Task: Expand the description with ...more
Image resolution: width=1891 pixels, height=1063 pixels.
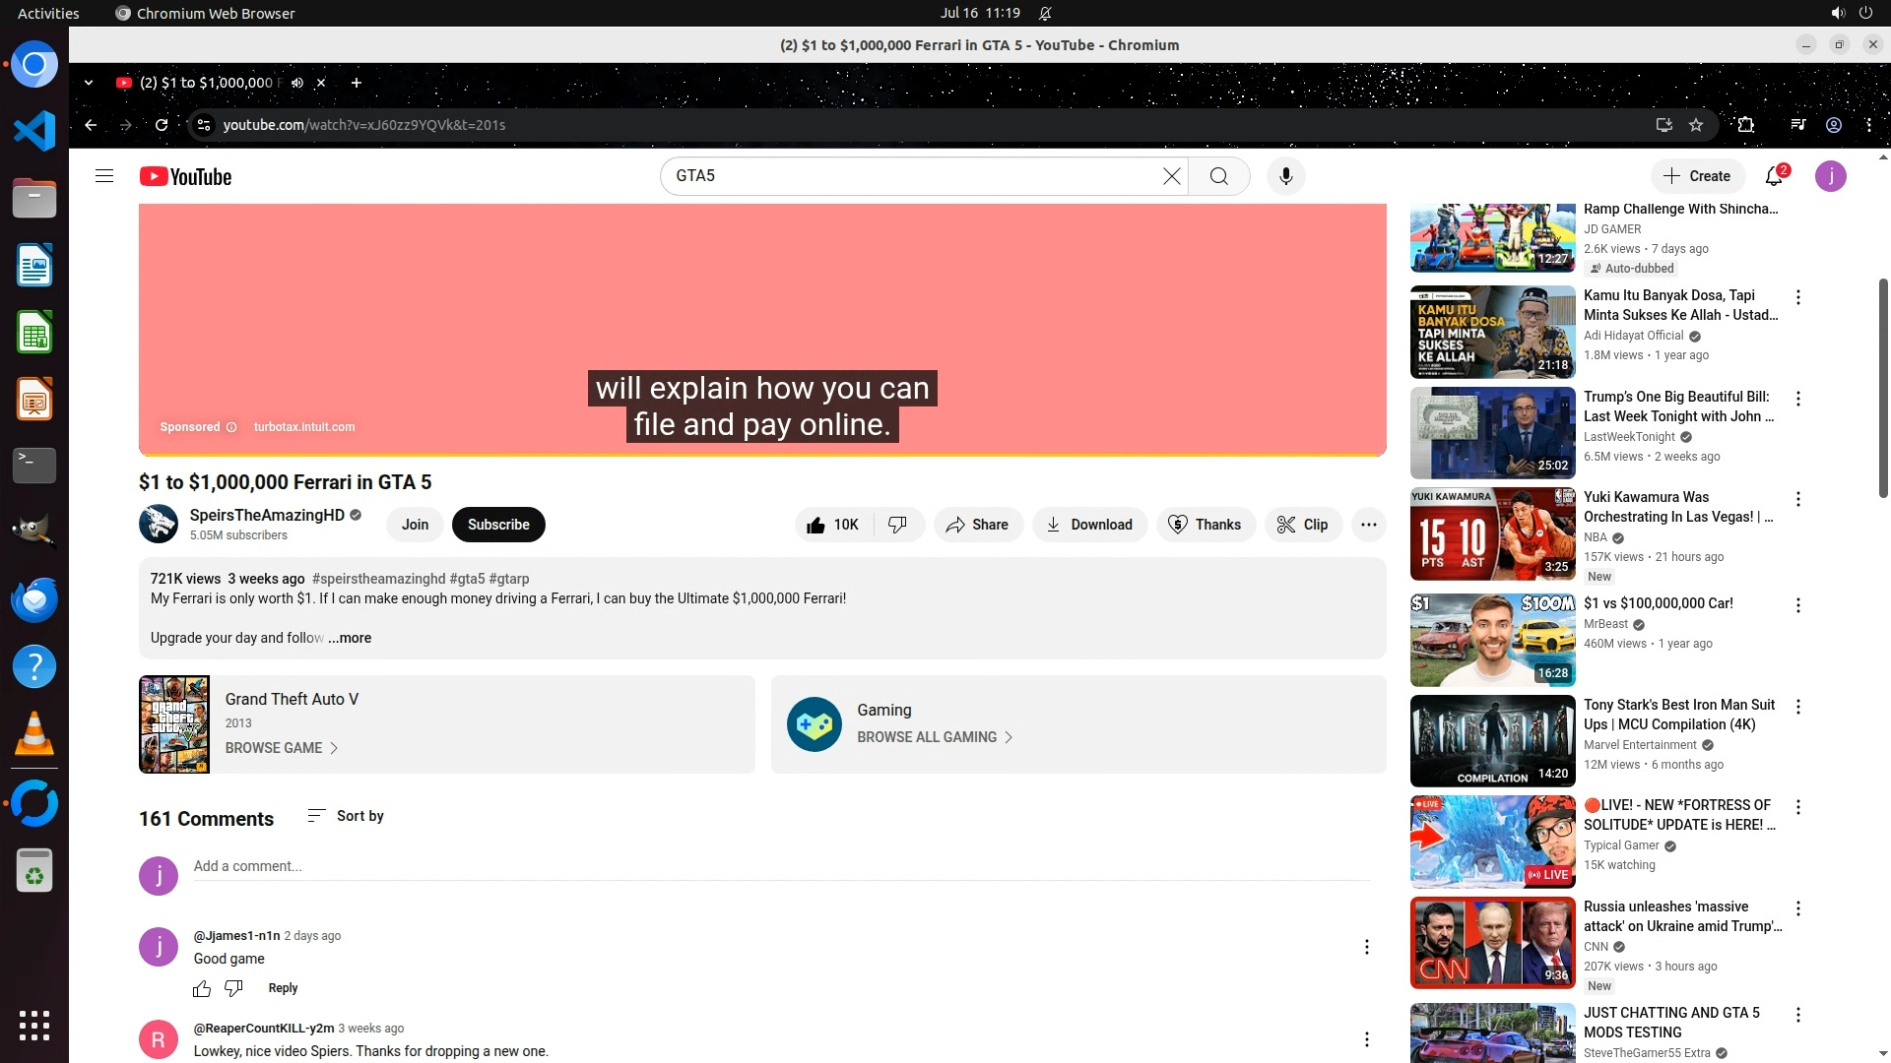Action: (x=350, y=638)
